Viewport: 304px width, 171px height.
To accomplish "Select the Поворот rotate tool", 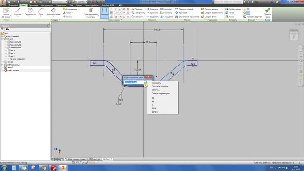I will tap(137, 17).
